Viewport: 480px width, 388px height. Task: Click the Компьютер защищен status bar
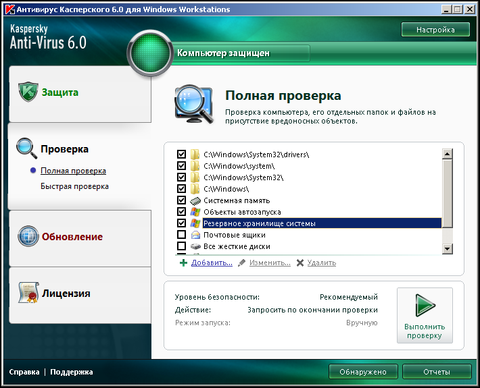pyautogui.click(x=242, y=53)
